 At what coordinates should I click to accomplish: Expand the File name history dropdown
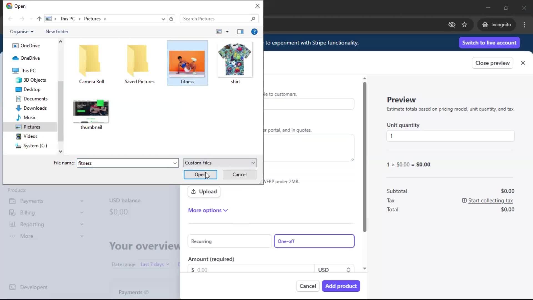click(x=175, y=163)
